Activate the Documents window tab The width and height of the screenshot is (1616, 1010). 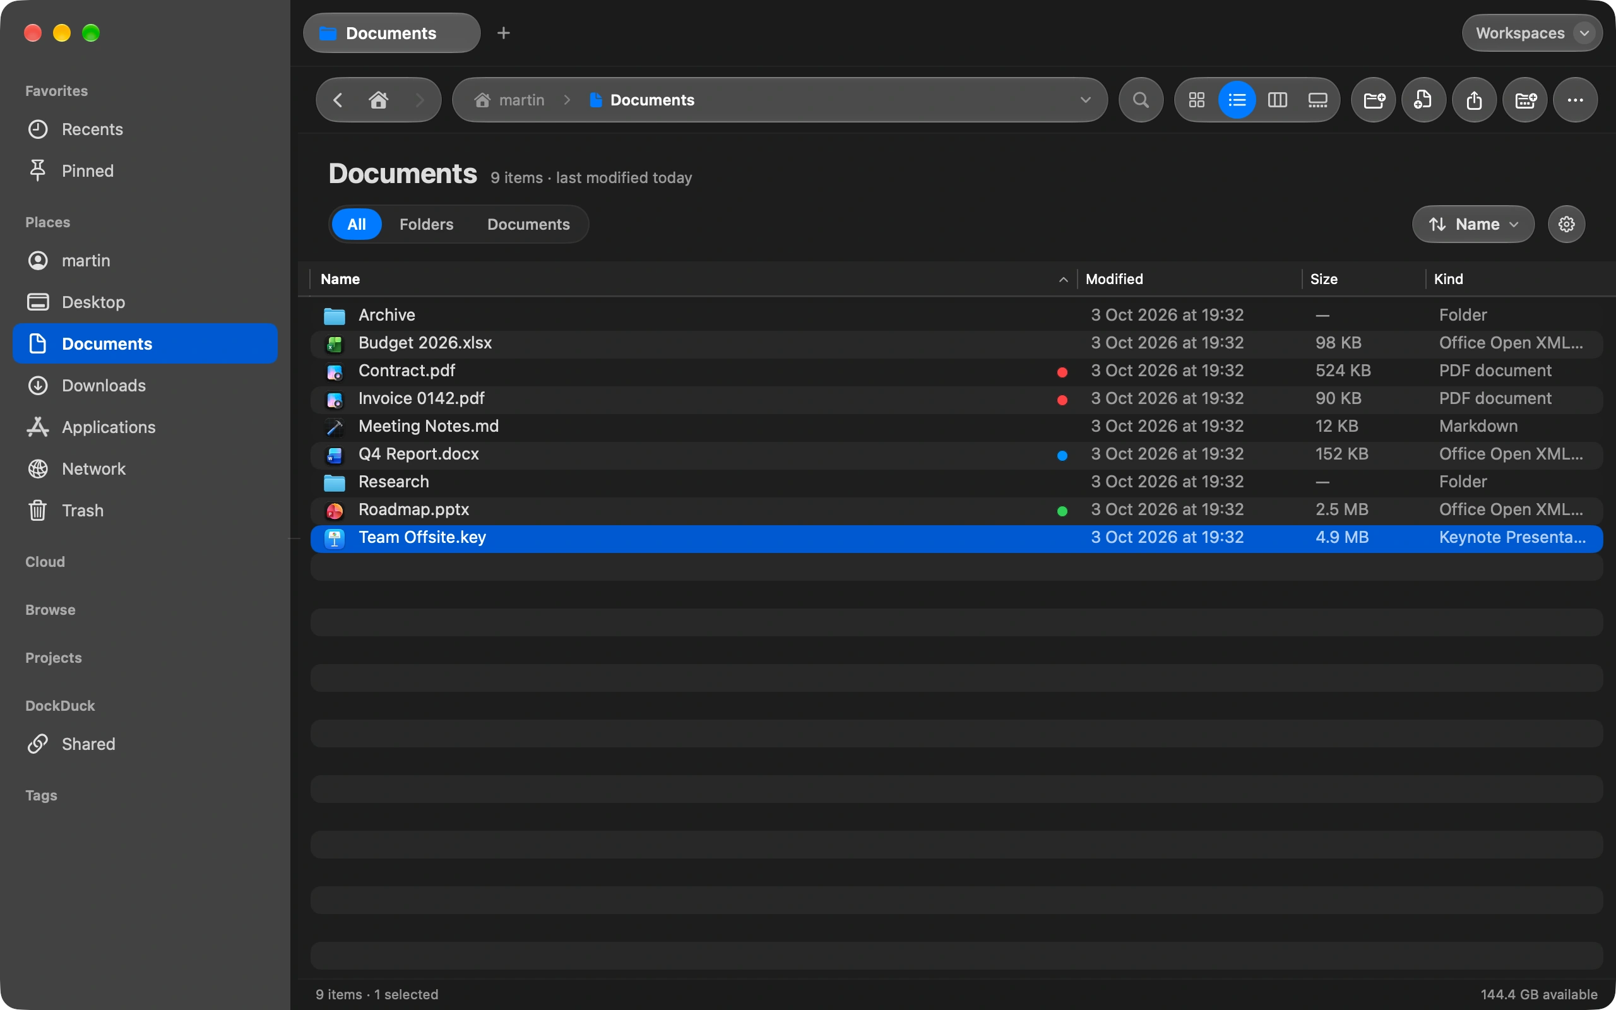391,33
